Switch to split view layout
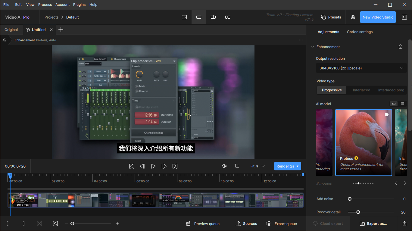This screenshot has height=231, width=412. point(213,17)
